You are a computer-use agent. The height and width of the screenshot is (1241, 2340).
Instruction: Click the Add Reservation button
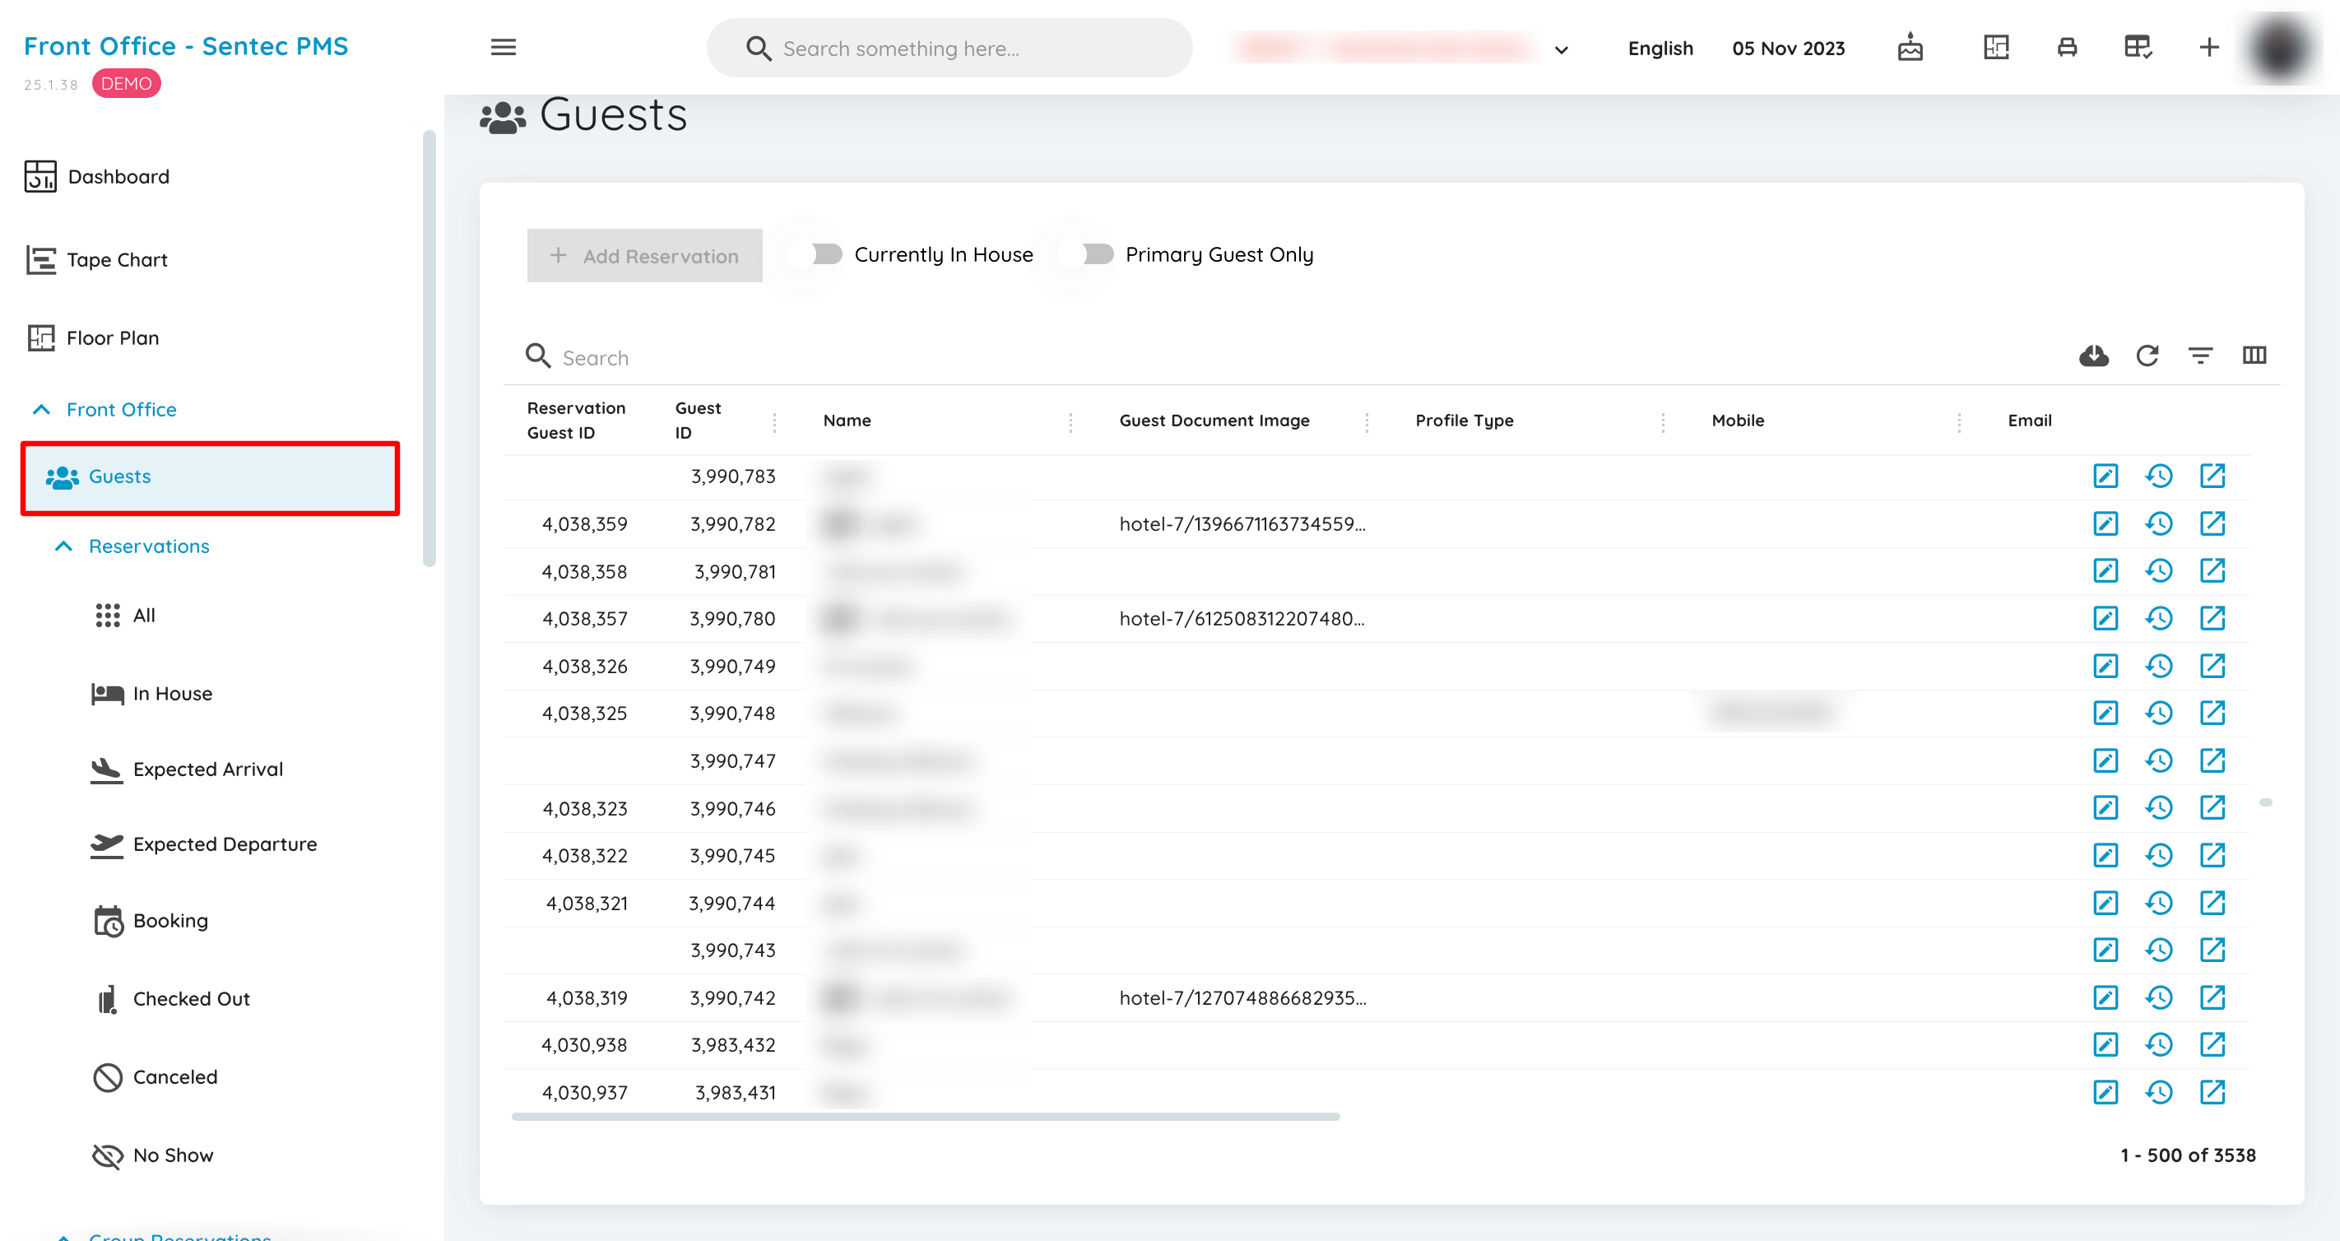tap(644, 255)
